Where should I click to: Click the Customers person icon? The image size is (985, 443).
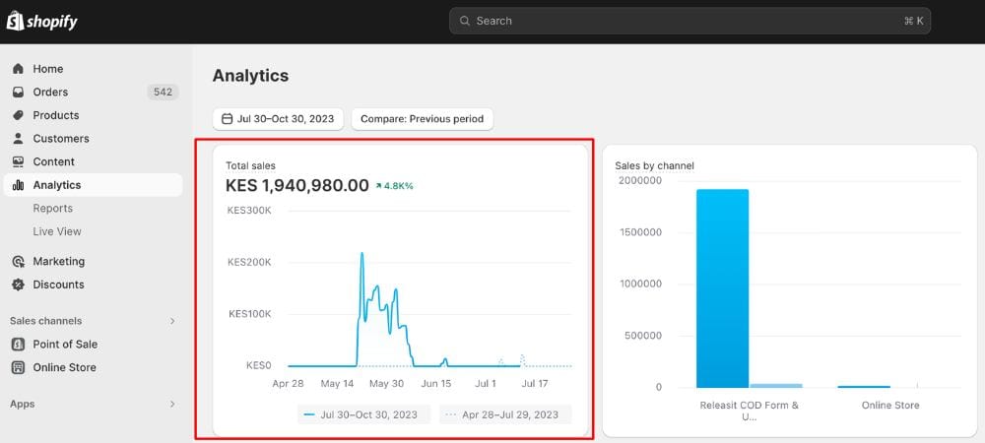pos(18,139)
